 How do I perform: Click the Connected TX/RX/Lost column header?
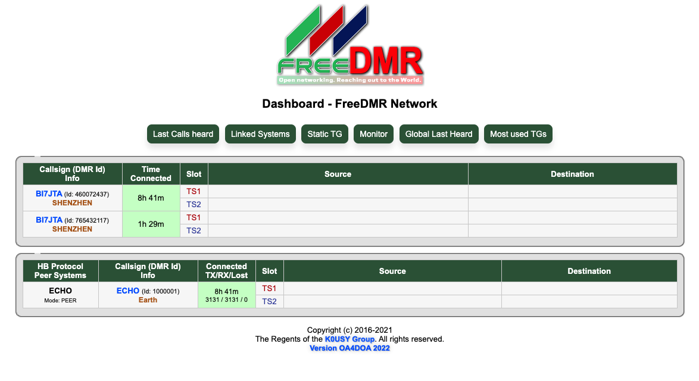tap(226, 271)
